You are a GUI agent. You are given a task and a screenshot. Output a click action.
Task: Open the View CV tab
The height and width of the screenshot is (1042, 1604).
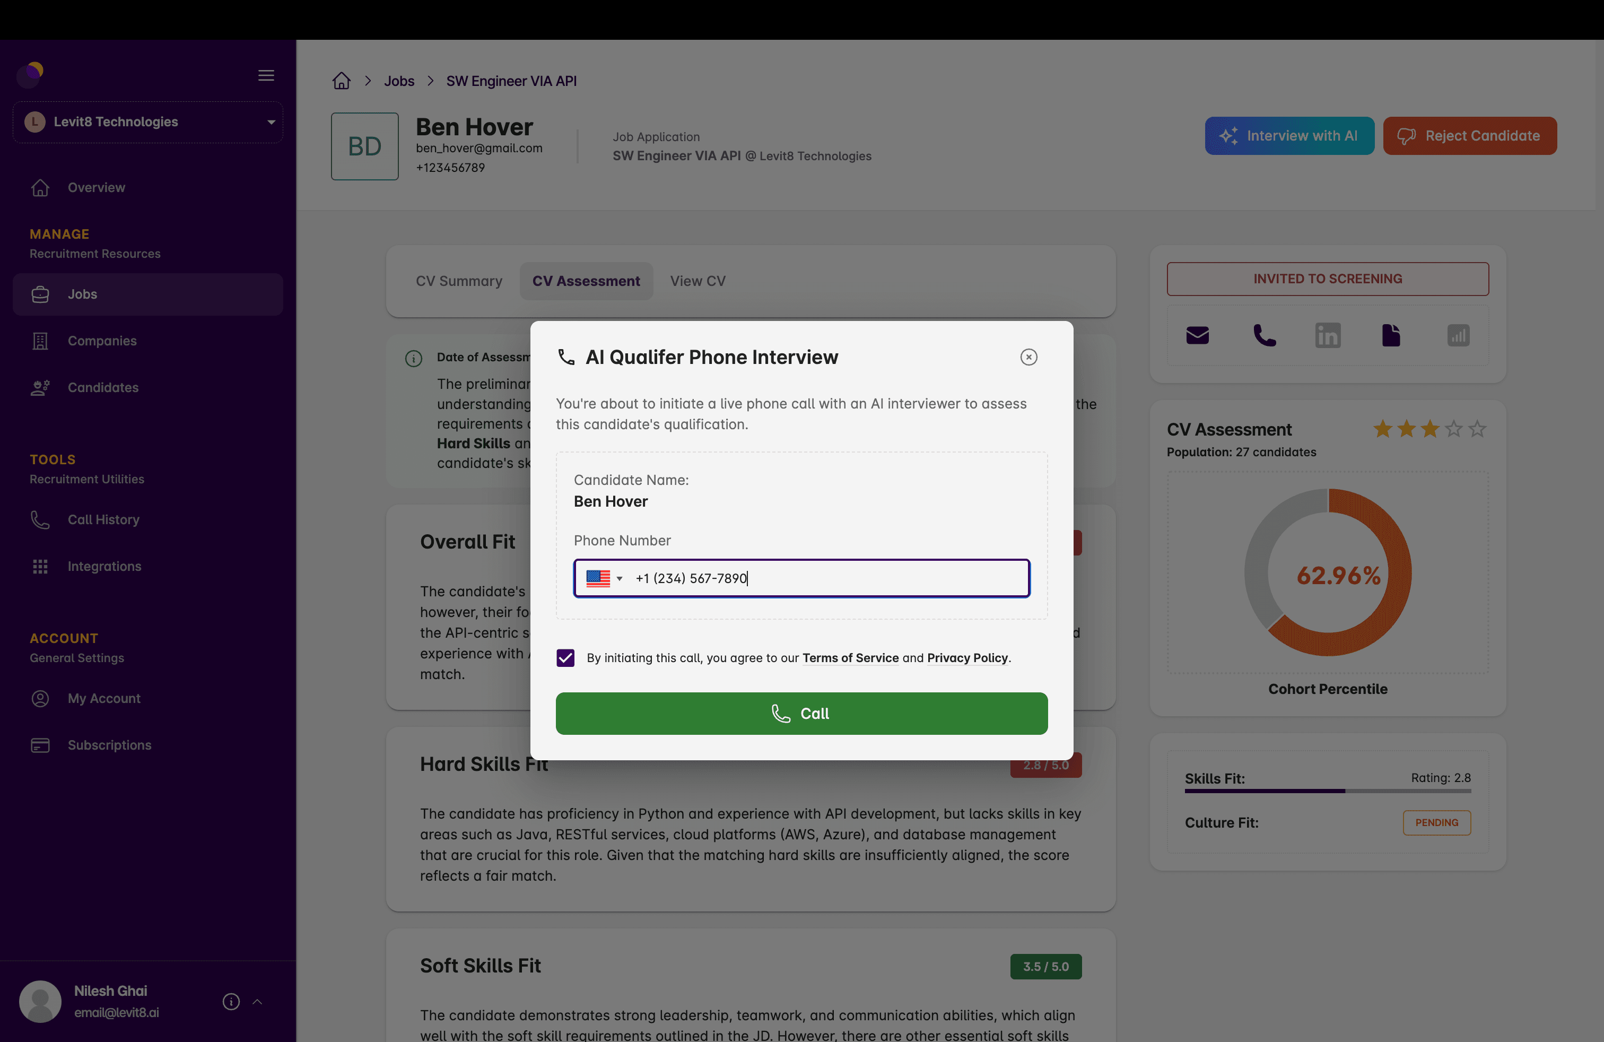coord(698,281)
